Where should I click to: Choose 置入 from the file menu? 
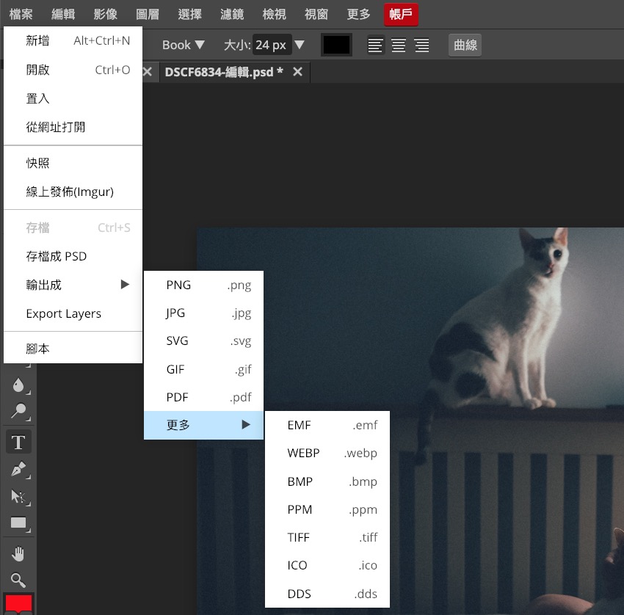click(x=73, y=98)
